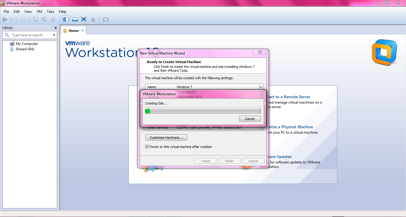Image resolution: width=406 pixels, height=217 pixels.
Task: Click Customize Hardware button
Action: pos(166,138)
